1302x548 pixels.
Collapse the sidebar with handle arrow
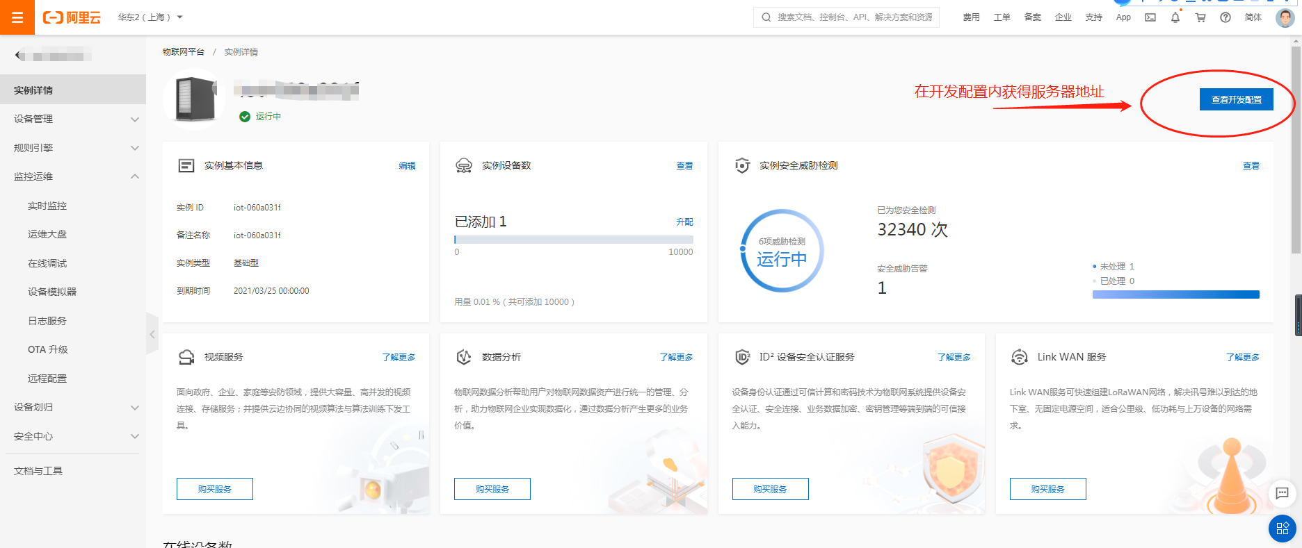point(152,334)
